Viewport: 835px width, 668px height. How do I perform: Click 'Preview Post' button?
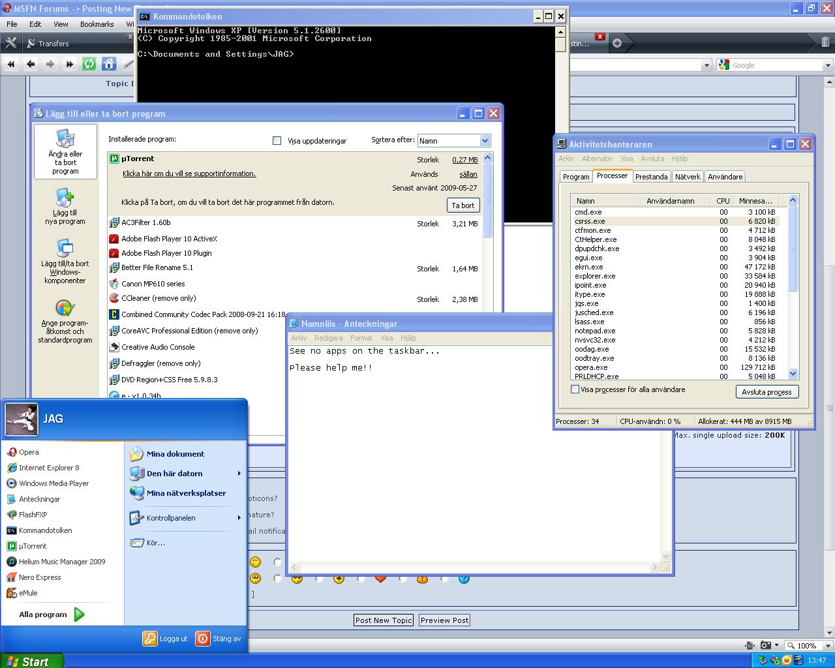pos(444,620)
